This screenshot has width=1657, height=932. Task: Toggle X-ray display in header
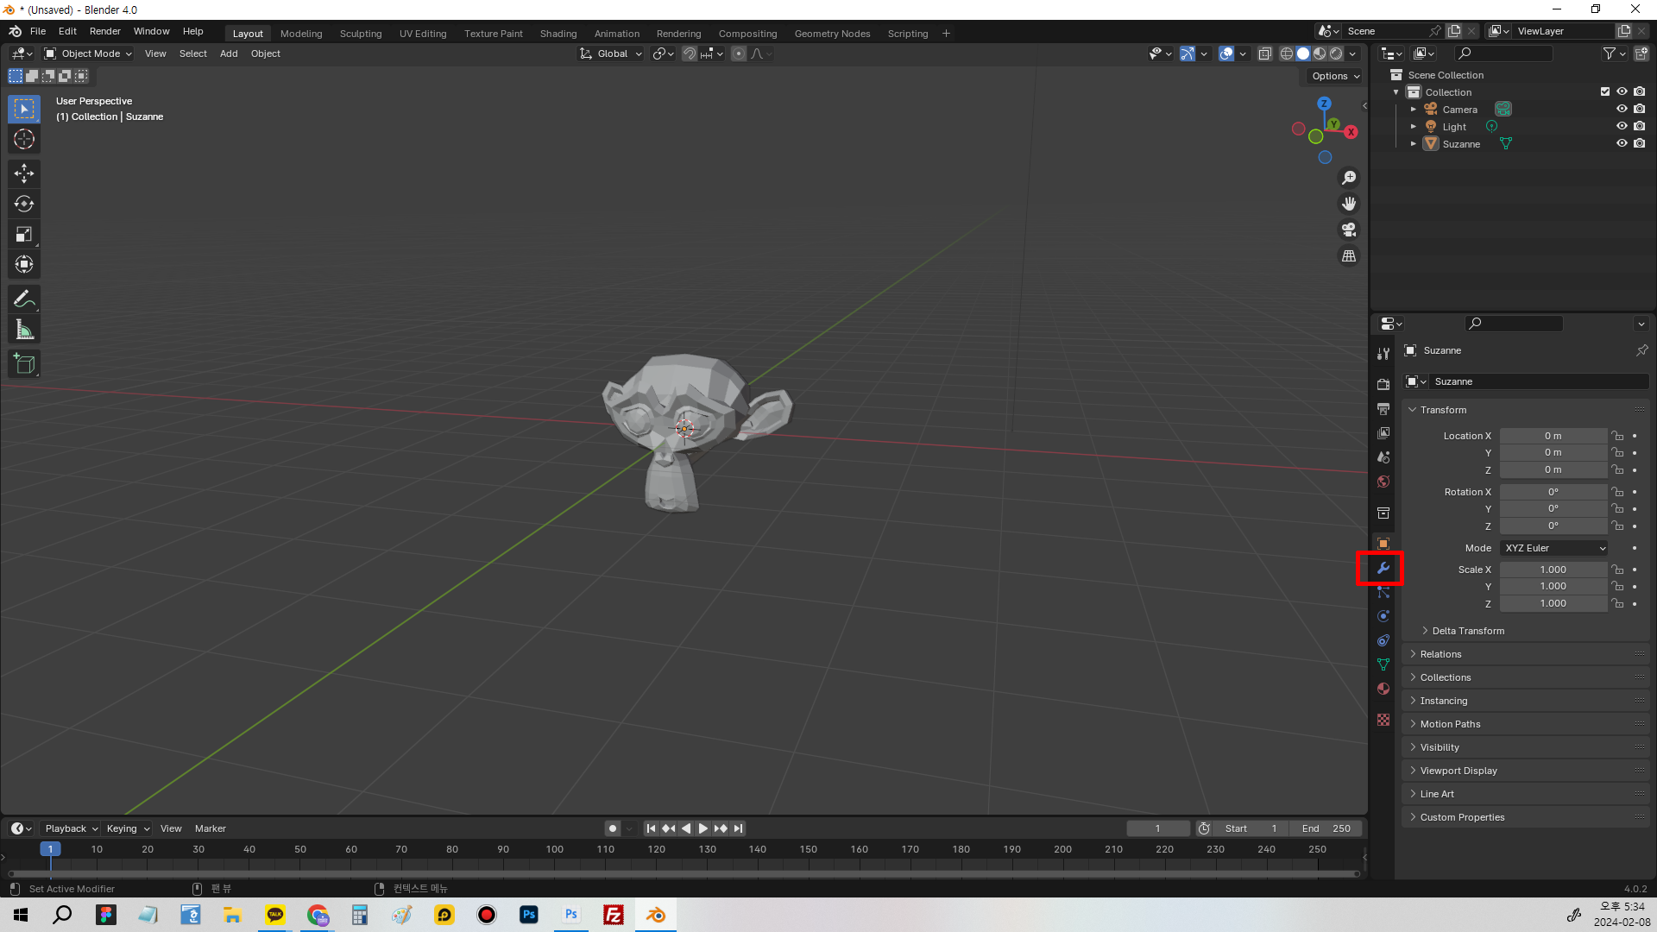click(x=1264, y=54)
